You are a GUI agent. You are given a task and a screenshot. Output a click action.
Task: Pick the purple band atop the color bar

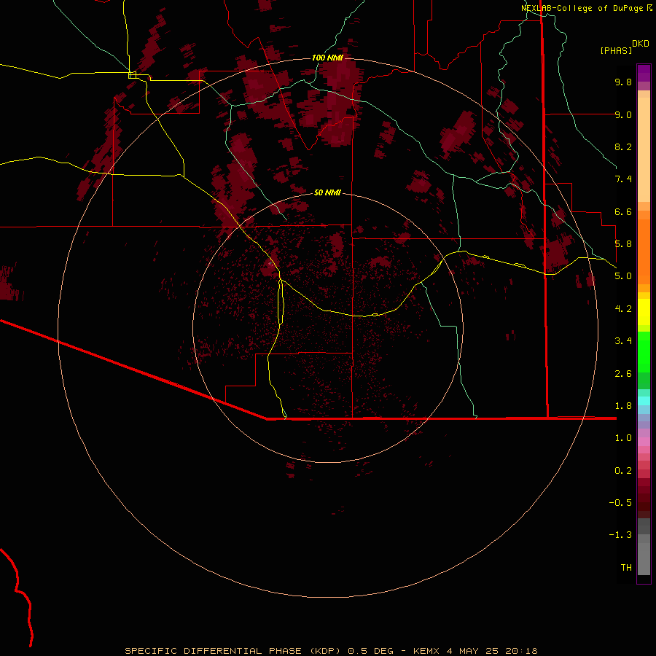[644, 73]
